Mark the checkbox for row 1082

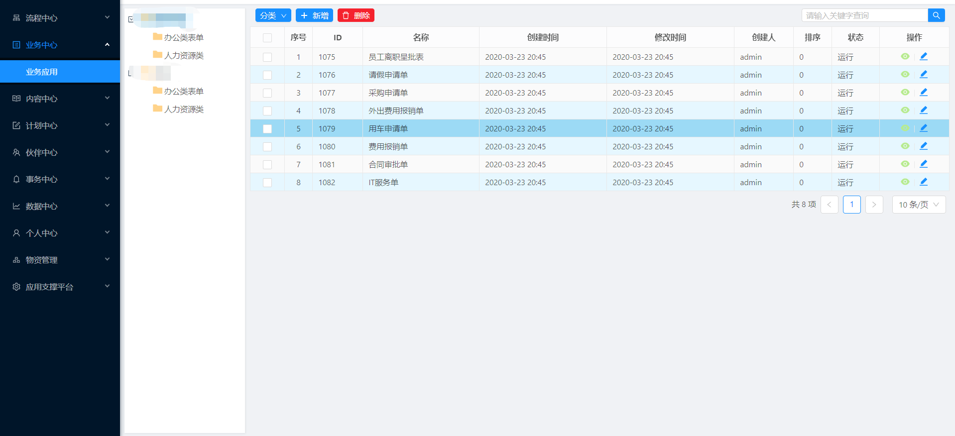(x=267, y=183)
